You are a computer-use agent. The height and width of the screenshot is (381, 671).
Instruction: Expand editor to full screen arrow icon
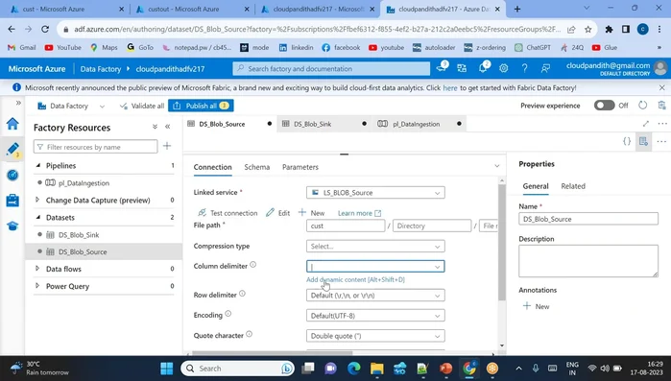pos(646,124)
